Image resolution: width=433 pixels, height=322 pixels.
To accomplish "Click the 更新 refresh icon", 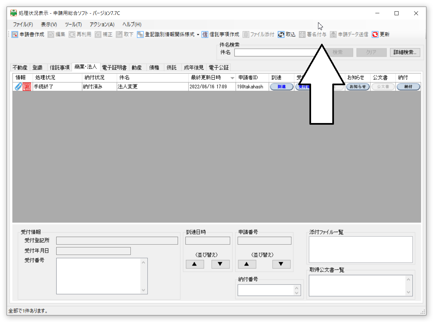I will pos(375,34).
